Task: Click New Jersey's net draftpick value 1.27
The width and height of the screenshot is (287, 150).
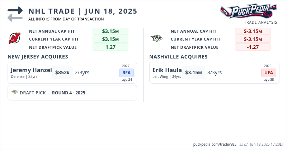Action: click(110, 47)
